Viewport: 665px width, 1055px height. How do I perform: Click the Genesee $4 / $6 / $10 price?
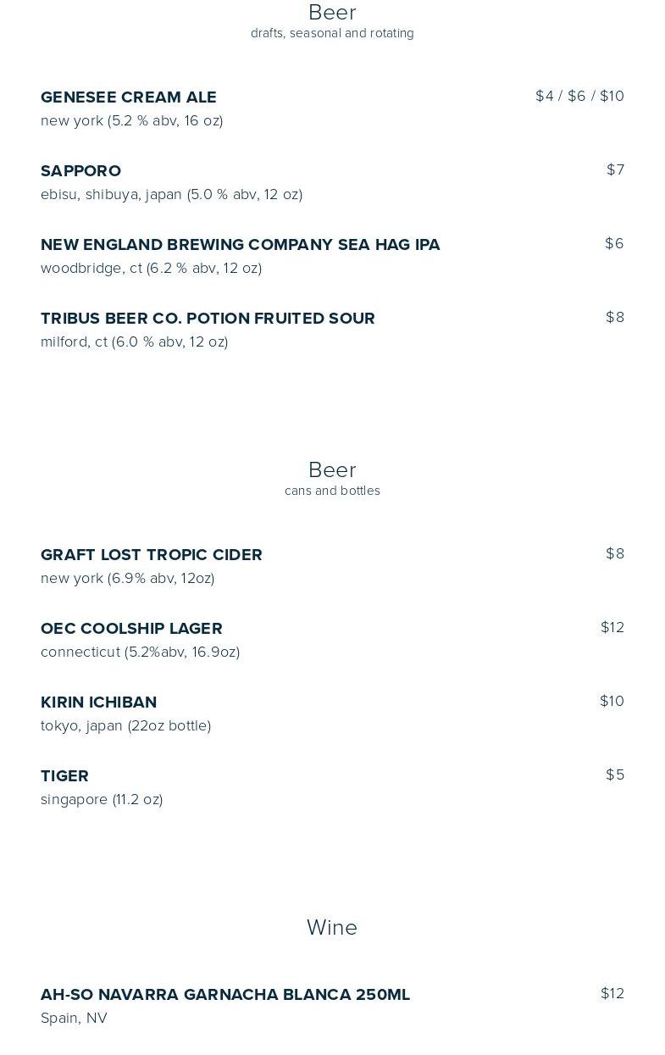[x=579, y=97]
